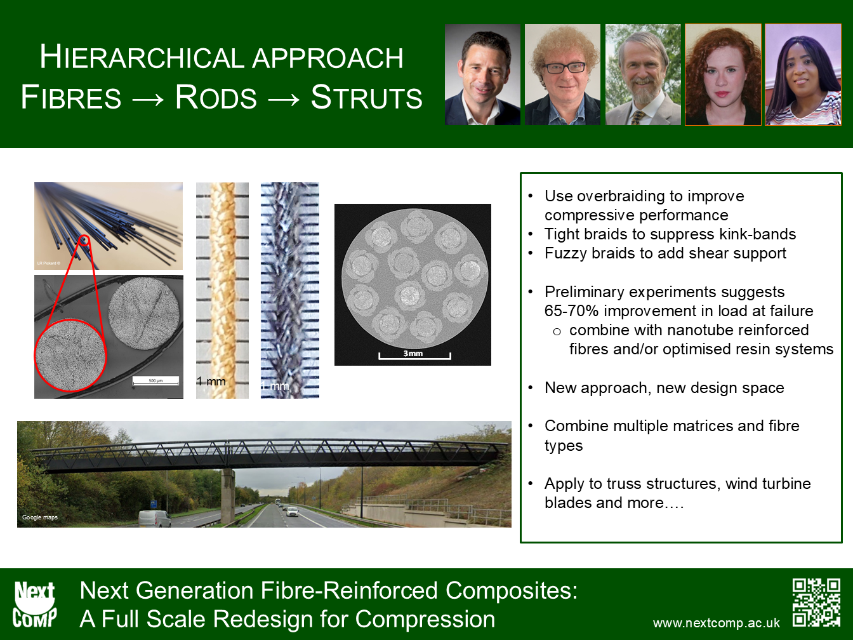Select the headshot of the bearded grey-haired man
Screen dimensions: 853x640
click(643, 74)
